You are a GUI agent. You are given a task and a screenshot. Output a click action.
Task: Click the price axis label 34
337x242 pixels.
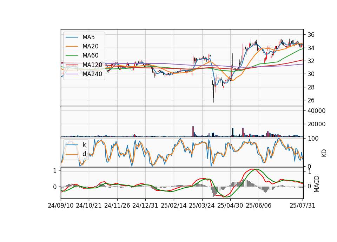pos(311,48)
